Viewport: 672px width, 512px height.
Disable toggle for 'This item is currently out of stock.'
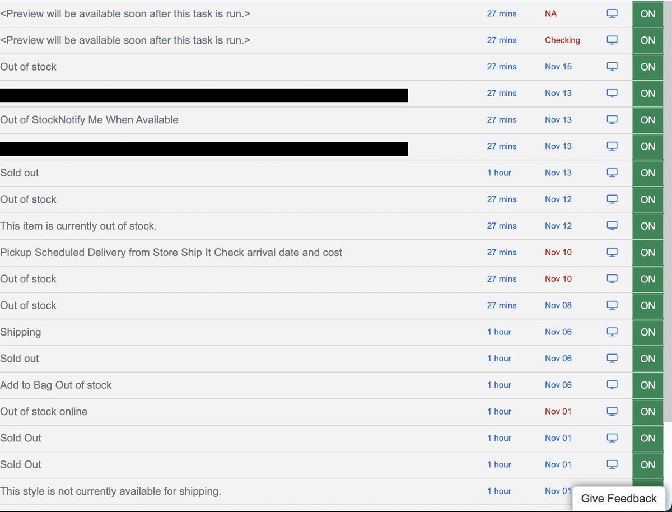(648, 226)
